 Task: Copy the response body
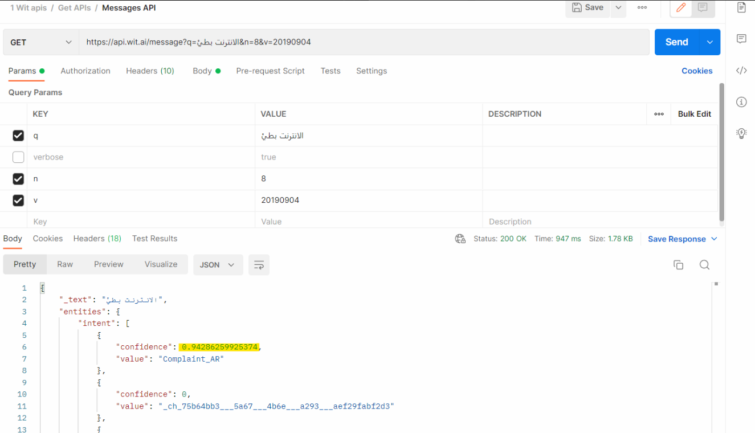pos(678,264)
